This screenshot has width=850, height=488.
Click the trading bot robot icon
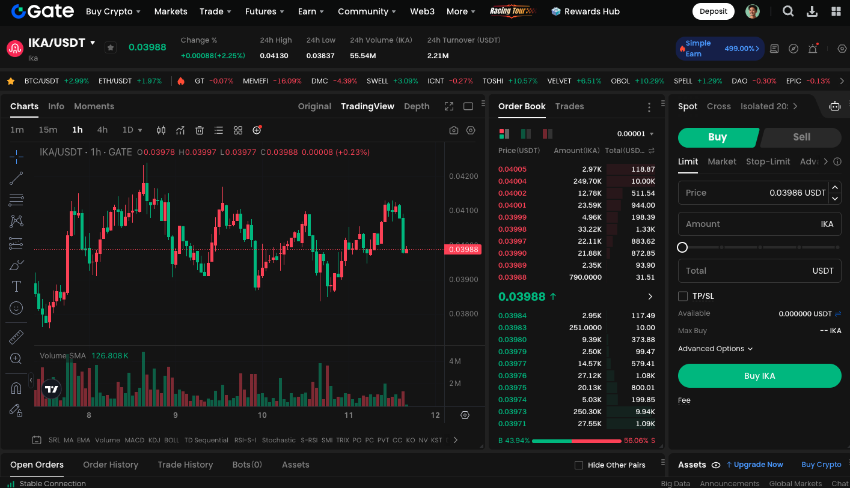pos(835,106)
